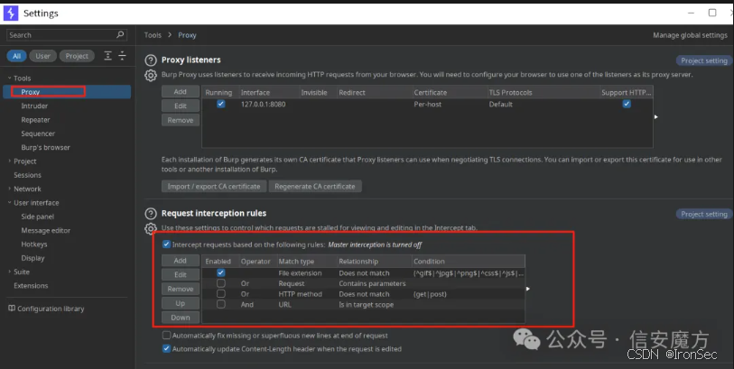Viewport: 734px width, 369px height.
Task: Open Display settings
Action: pyautogui.click(x=33, y=258)
